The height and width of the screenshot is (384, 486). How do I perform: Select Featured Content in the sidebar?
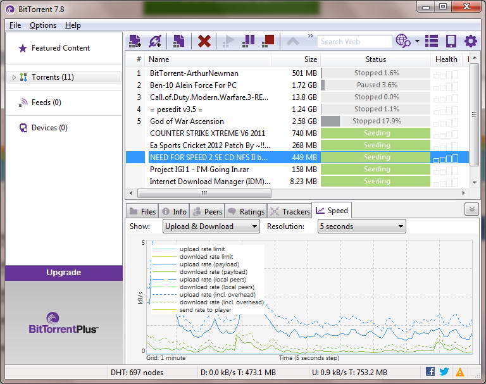[61, 48]
